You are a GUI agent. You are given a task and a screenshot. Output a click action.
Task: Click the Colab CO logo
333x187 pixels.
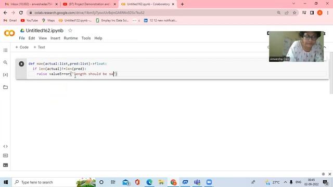point(9,33)
